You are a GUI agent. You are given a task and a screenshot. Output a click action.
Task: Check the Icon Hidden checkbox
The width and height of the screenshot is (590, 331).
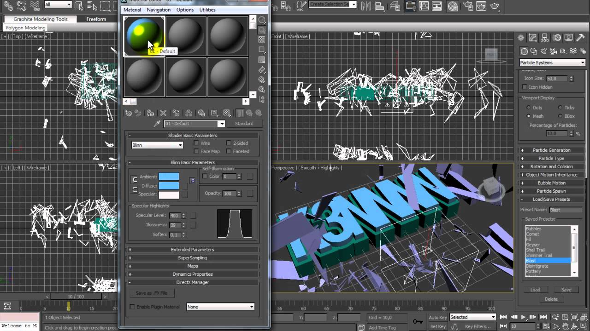pos(525,87)
